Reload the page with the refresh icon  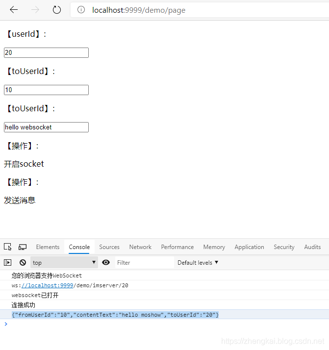(57, 10)
